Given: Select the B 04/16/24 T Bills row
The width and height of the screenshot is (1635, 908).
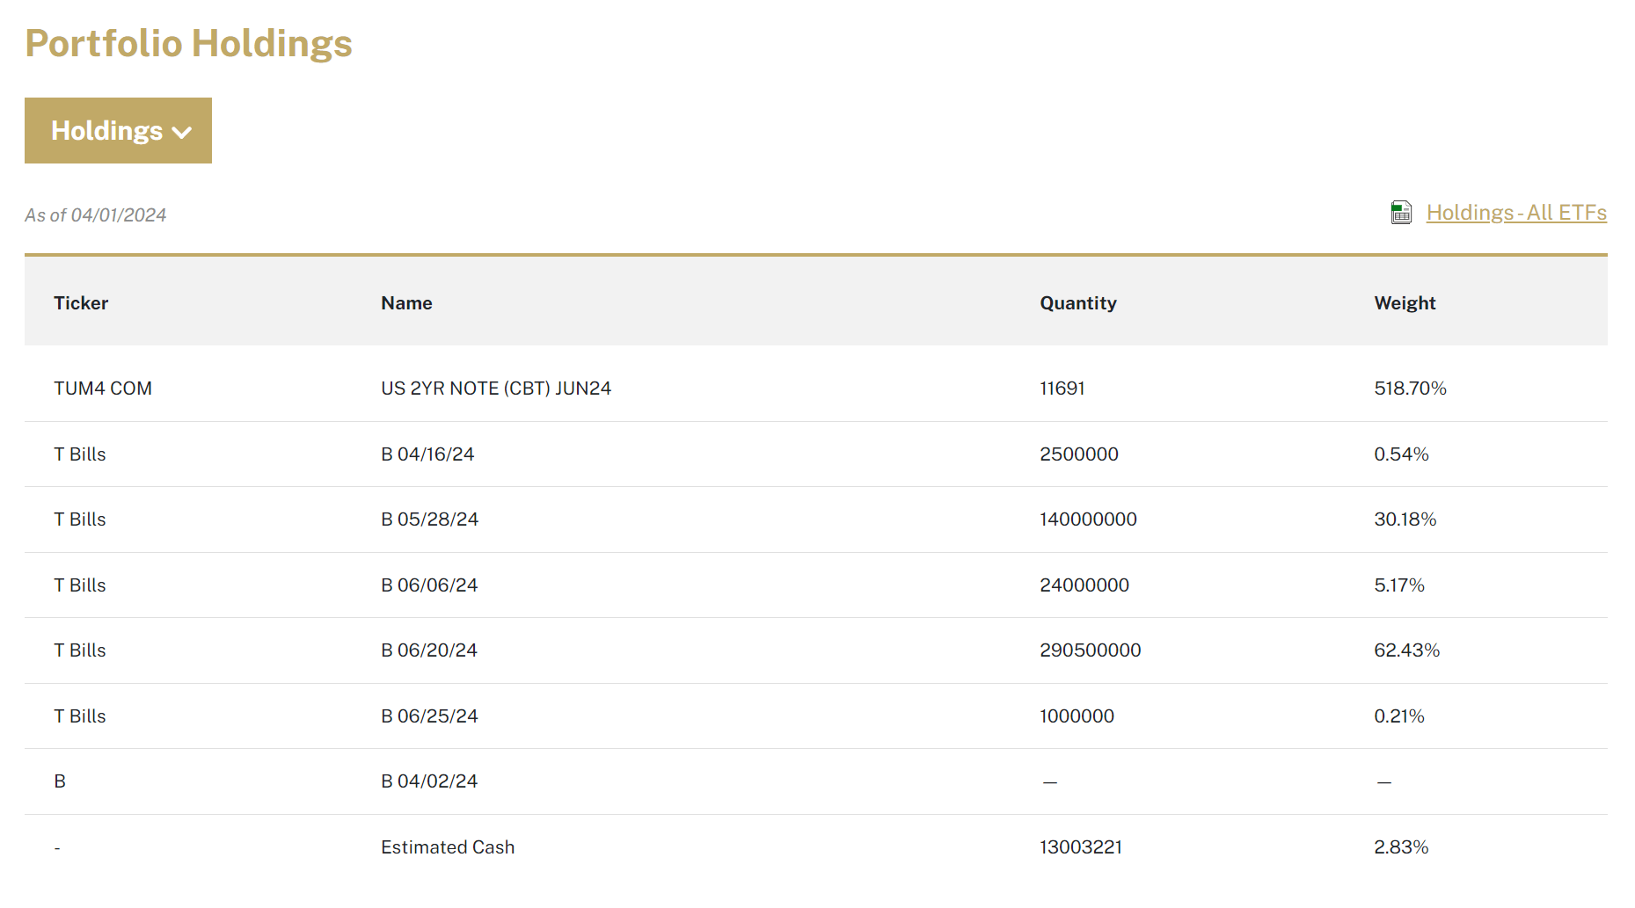Looking at the screenshot, I should pyautogui.click(x=79, y=454).
